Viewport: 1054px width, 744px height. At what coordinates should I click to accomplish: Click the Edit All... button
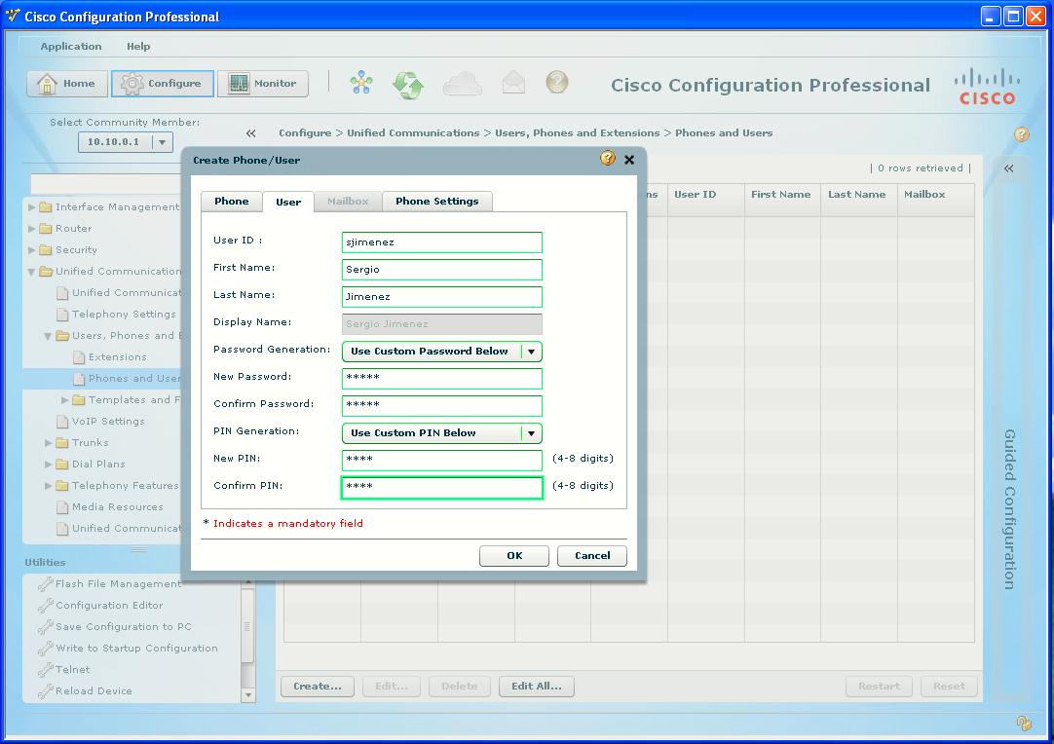(537, 687)
